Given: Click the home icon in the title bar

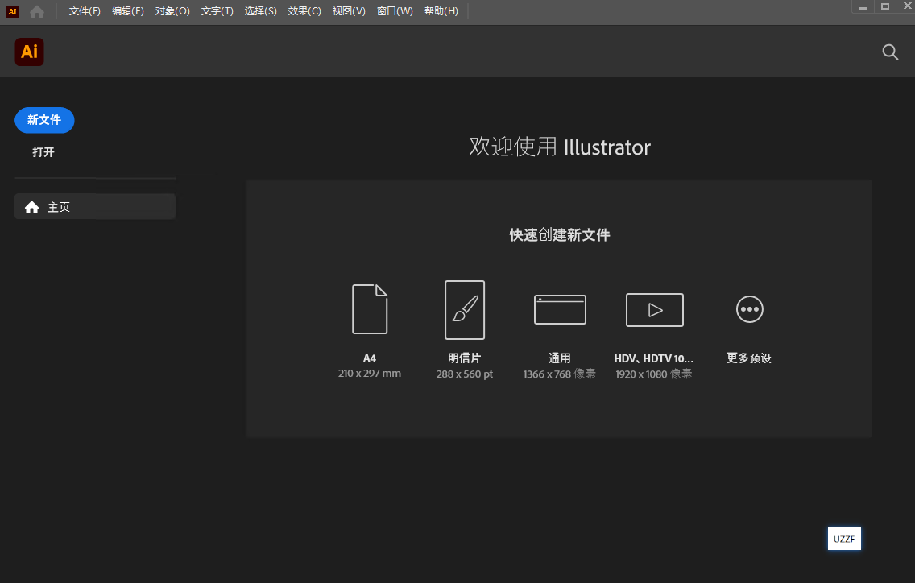Looking at the screenshot, I should click(37, 11).
